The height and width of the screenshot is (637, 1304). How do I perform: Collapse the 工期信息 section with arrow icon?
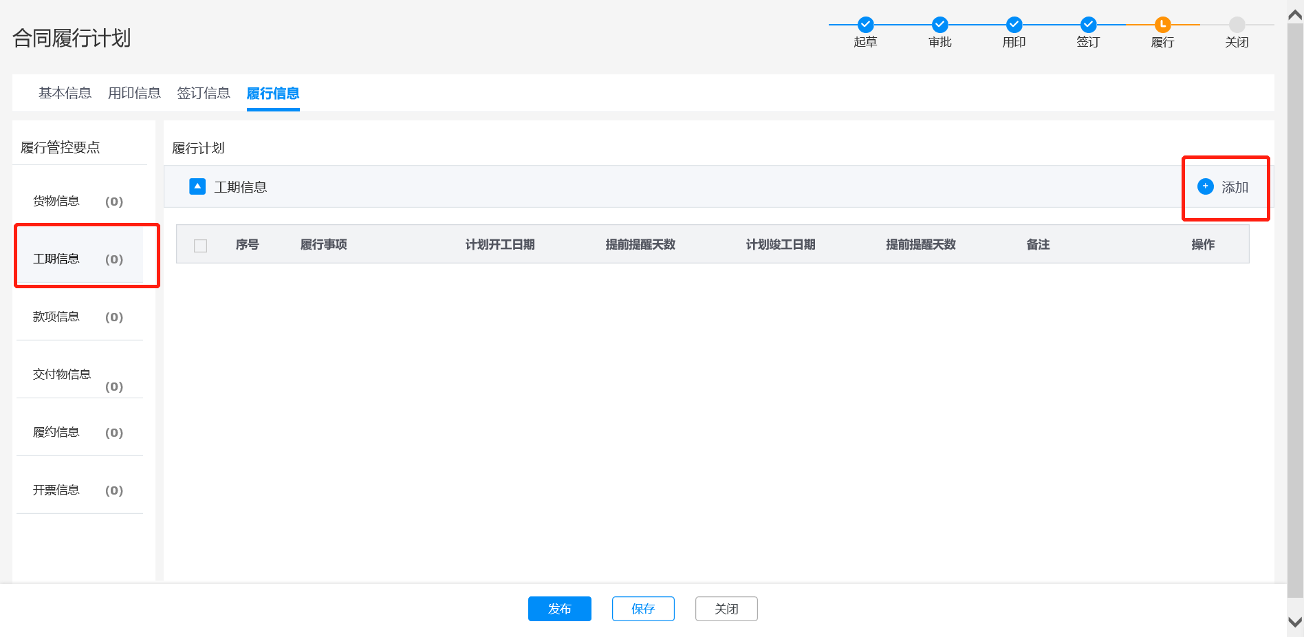point(197,186)
